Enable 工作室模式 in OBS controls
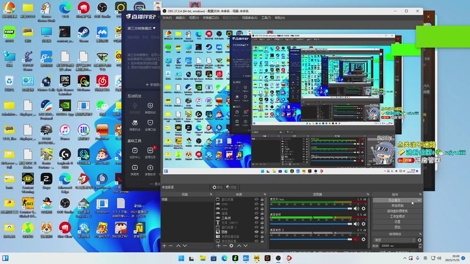Viewport: 470px width, 264px height. pos(397,216)
